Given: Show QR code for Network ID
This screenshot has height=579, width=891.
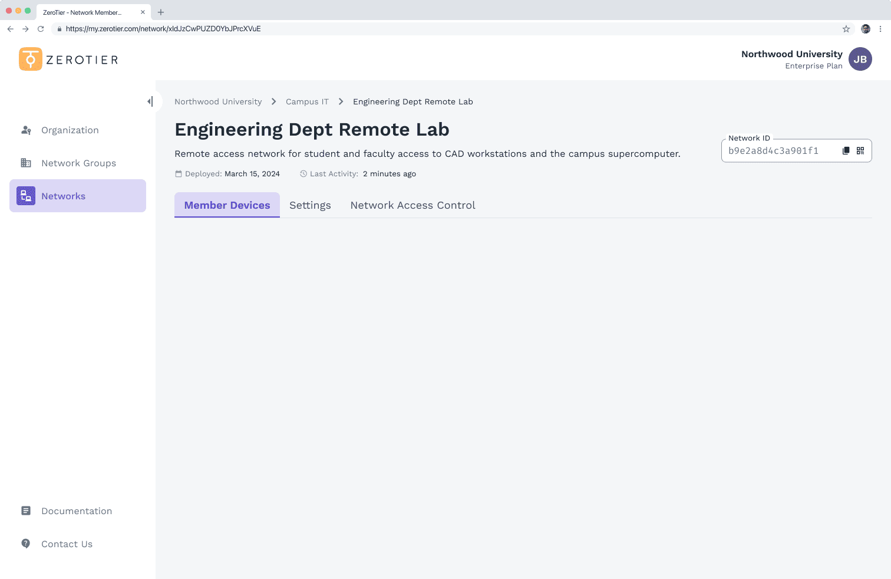Looking at the screenshot, I should click(x=860, y=151).
